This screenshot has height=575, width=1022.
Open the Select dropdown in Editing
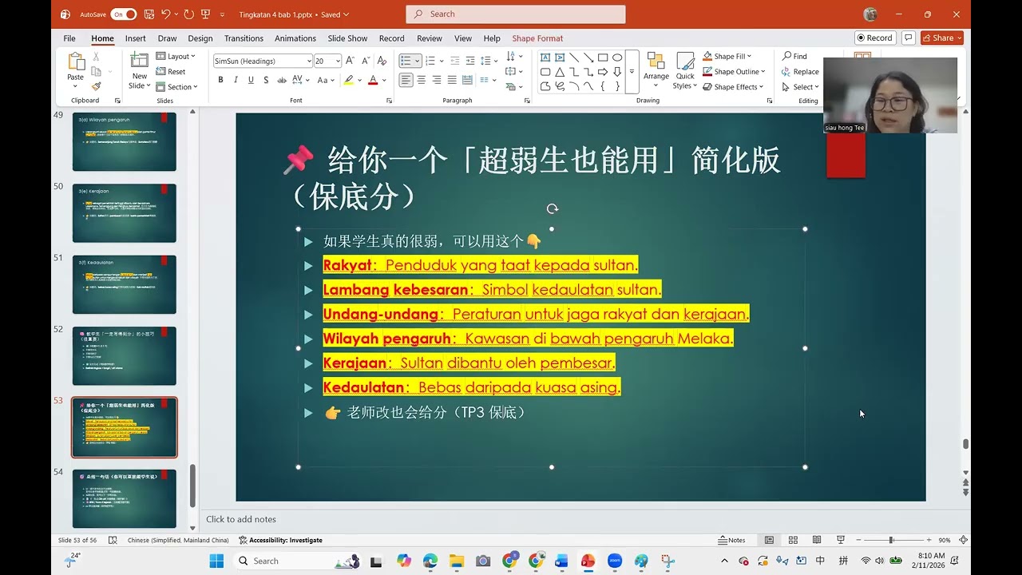coord(800,87)
